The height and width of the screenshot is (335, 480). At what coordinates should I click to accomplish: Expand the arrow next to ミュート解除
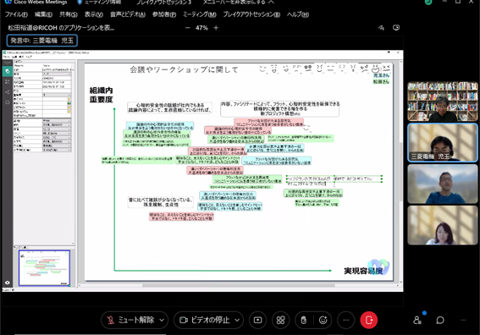162,320
